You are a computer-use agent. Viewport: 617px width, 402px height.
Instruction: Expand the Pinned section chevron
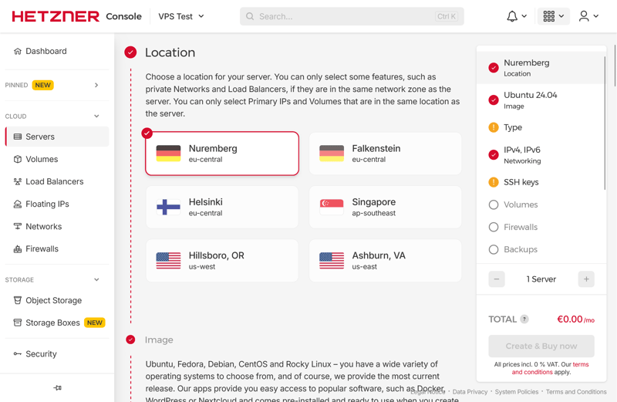[96, 85]
